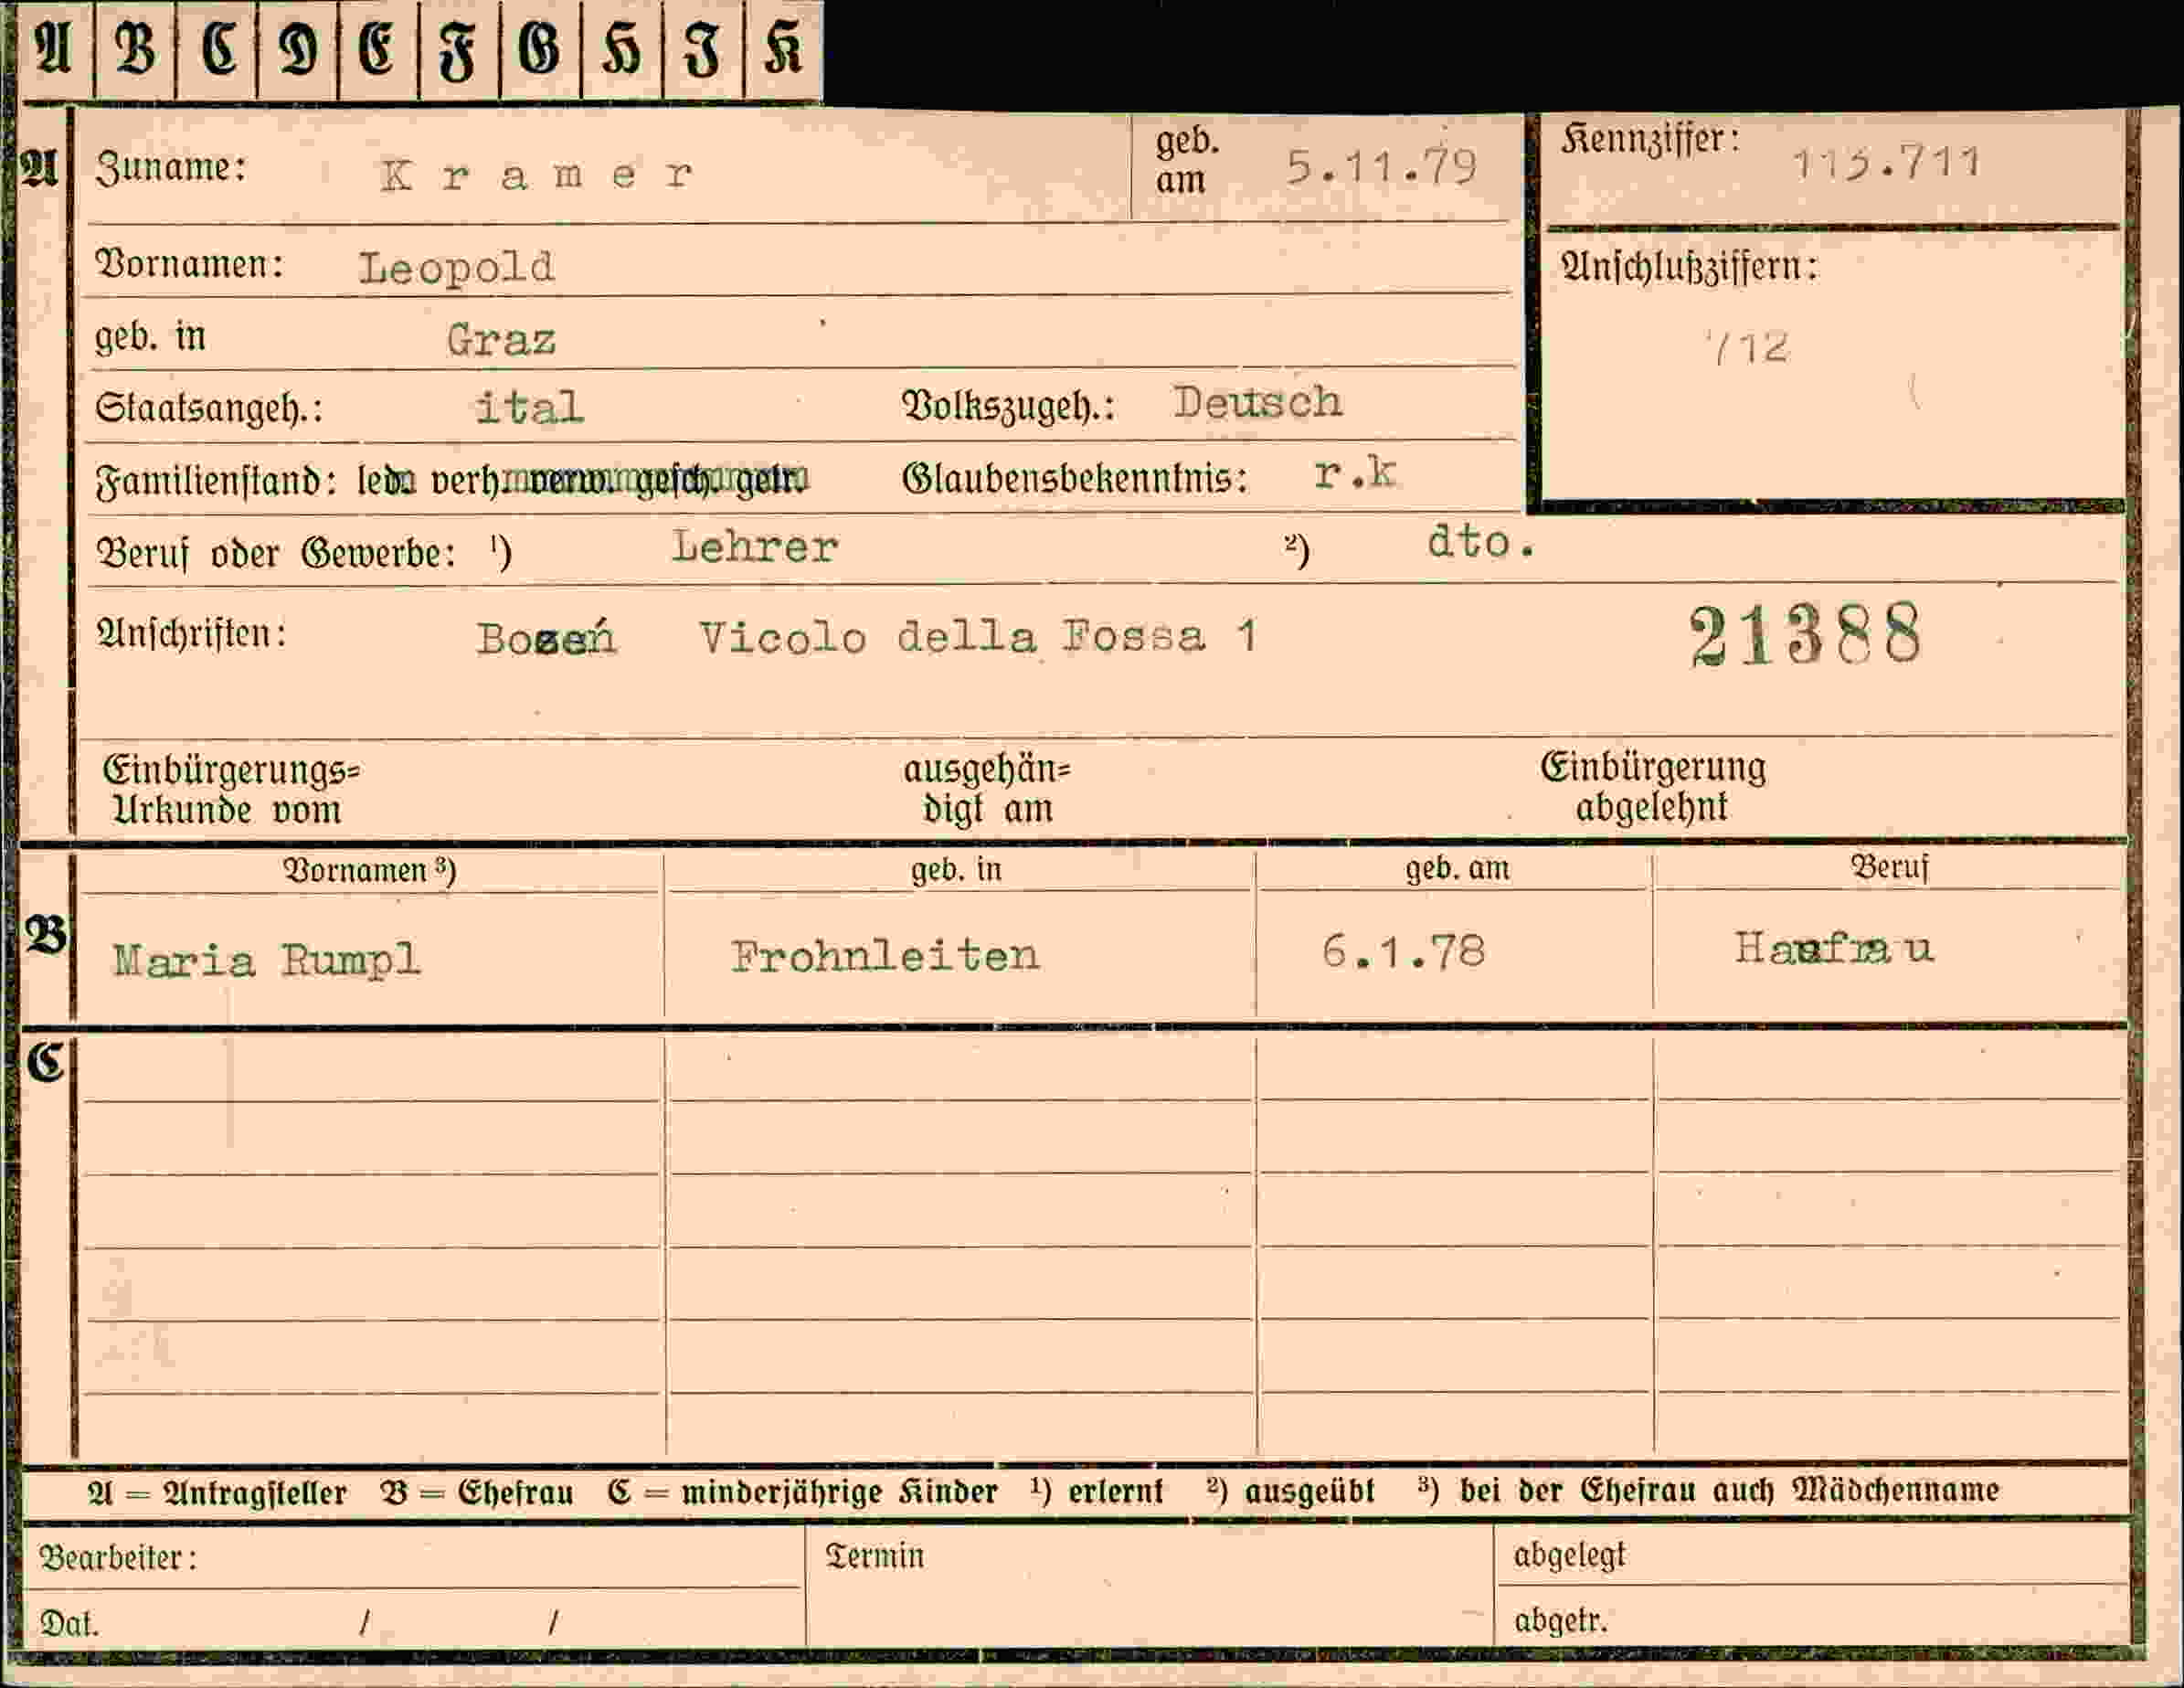Screen dimensions: 2184x1688
Task: Select index tab letter K
Action: click(x=784, y=50)
